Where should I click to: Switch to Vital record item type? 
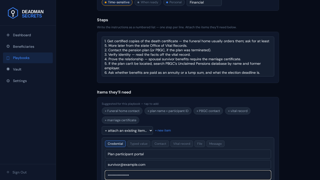[182, 144]
